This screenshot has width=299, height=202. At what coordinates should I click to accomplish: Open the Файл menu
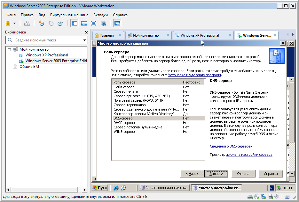11,15
